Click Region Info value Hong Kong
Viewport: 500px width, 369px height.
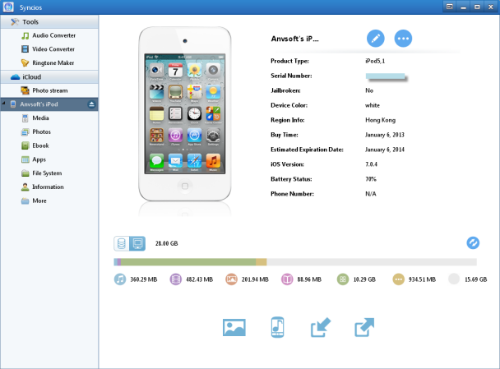click(x=381, y=120)
